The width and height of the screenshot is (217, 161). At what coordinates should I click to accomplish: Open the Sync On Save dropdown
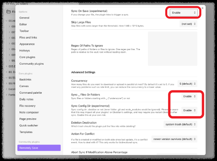click(x=184, y=13)
